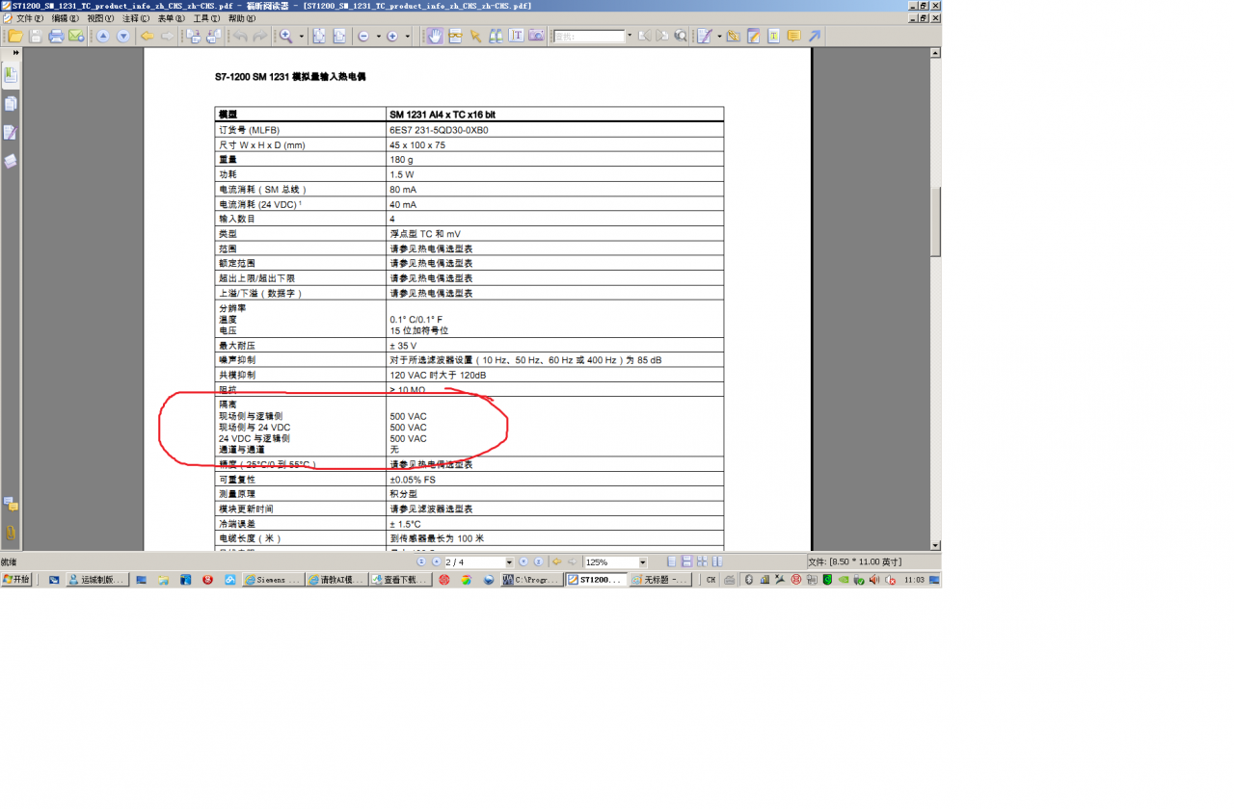Click the 请参见滤波器选型表 cell text
The width and height of the screenshot is (1234, 809).
point(431,509)
